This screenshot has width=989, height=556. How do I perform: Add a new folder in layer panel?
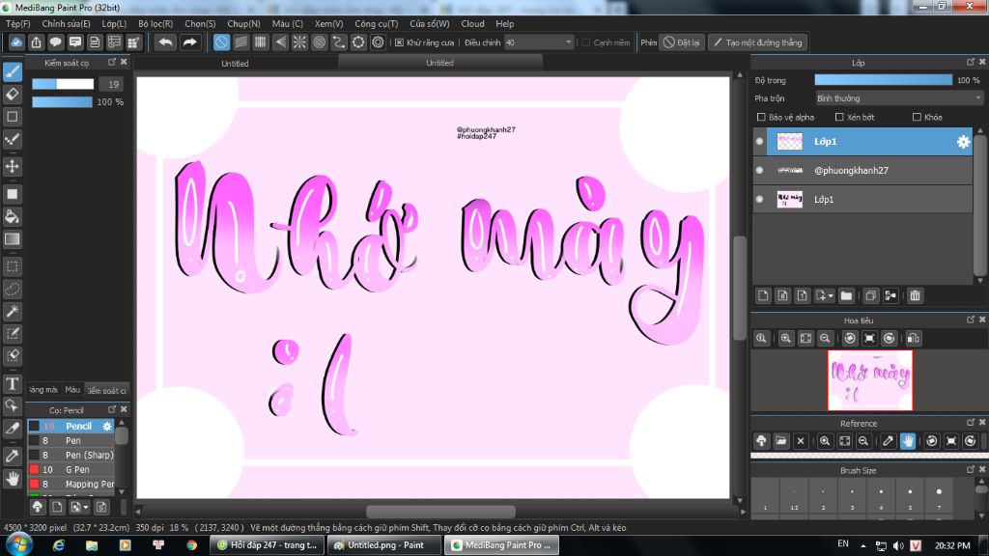click(x=846, y=295)
